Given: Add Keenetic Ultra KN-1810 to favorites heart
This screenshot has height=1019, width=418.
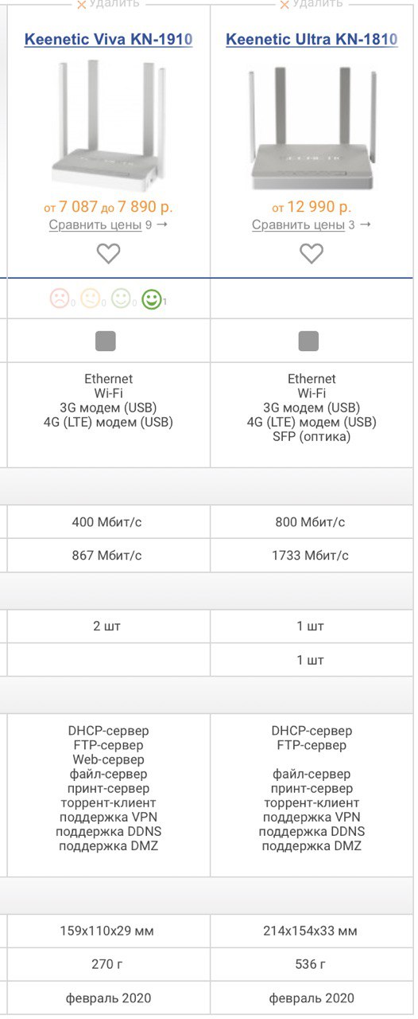Looking at the screenshot, I should 312,253.
